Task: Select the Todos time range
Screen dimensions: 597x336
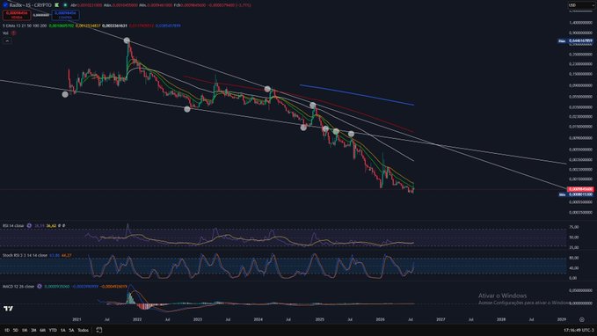Action: click(x=83, y=330)
